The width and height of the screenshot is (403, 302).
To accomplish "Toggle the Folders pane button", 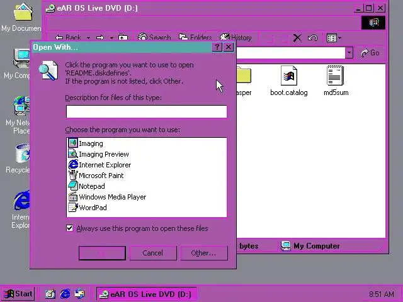I will coord(195,38).
